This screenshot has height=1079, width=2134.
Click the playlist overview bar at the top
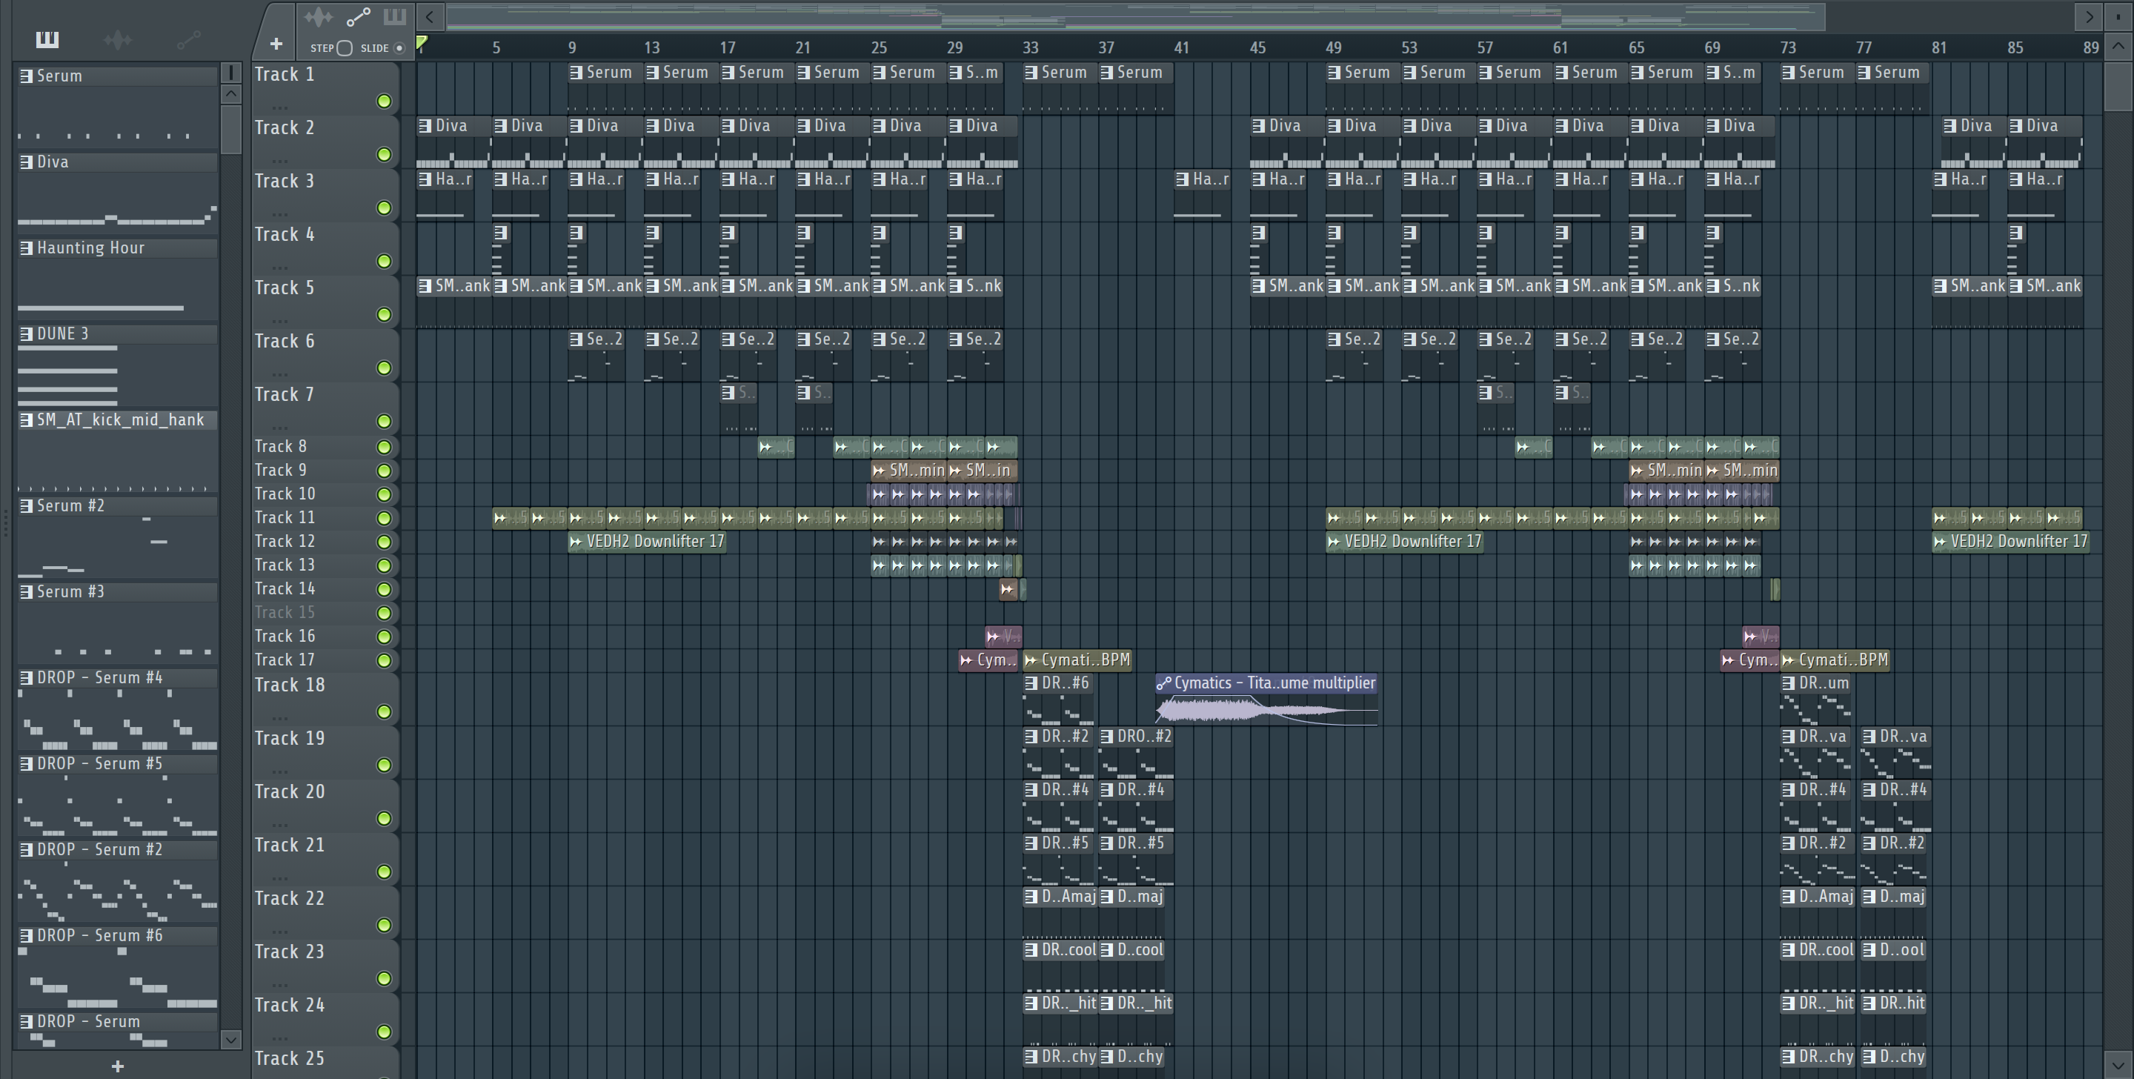[x=1135, y=16]
